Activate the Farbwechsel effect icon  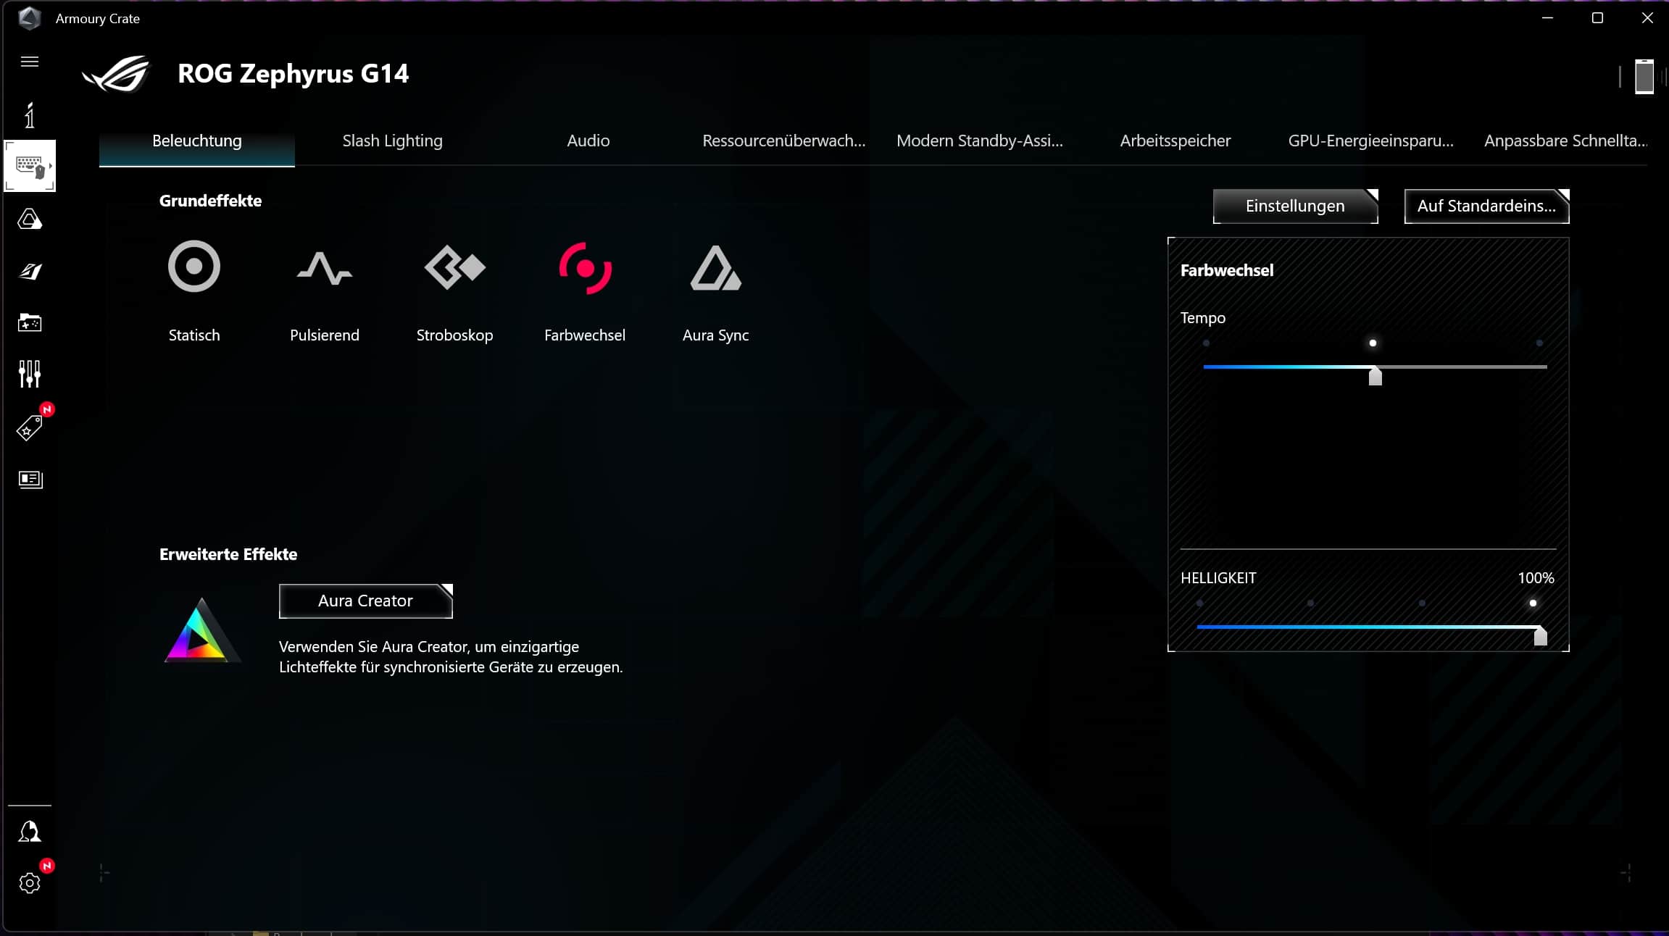coord(585,267)
